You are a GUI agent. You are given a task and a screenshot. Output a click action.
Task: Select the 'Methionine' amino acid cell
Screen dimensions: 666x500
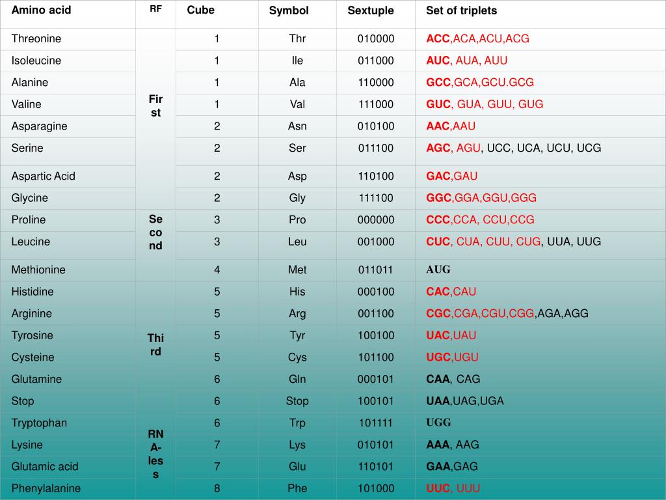[x=38, y=270]
